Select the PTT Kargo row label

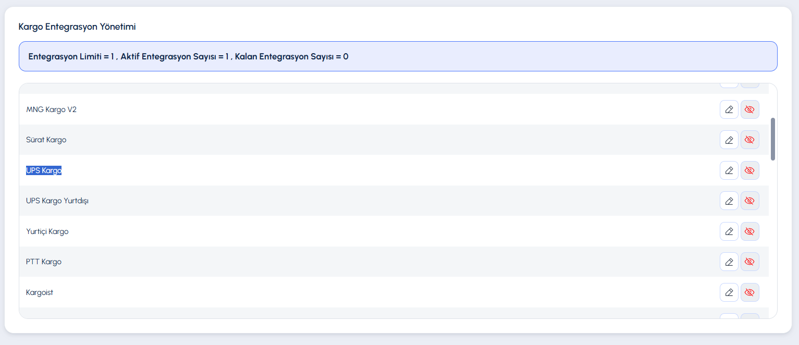(x=44, y=262)
